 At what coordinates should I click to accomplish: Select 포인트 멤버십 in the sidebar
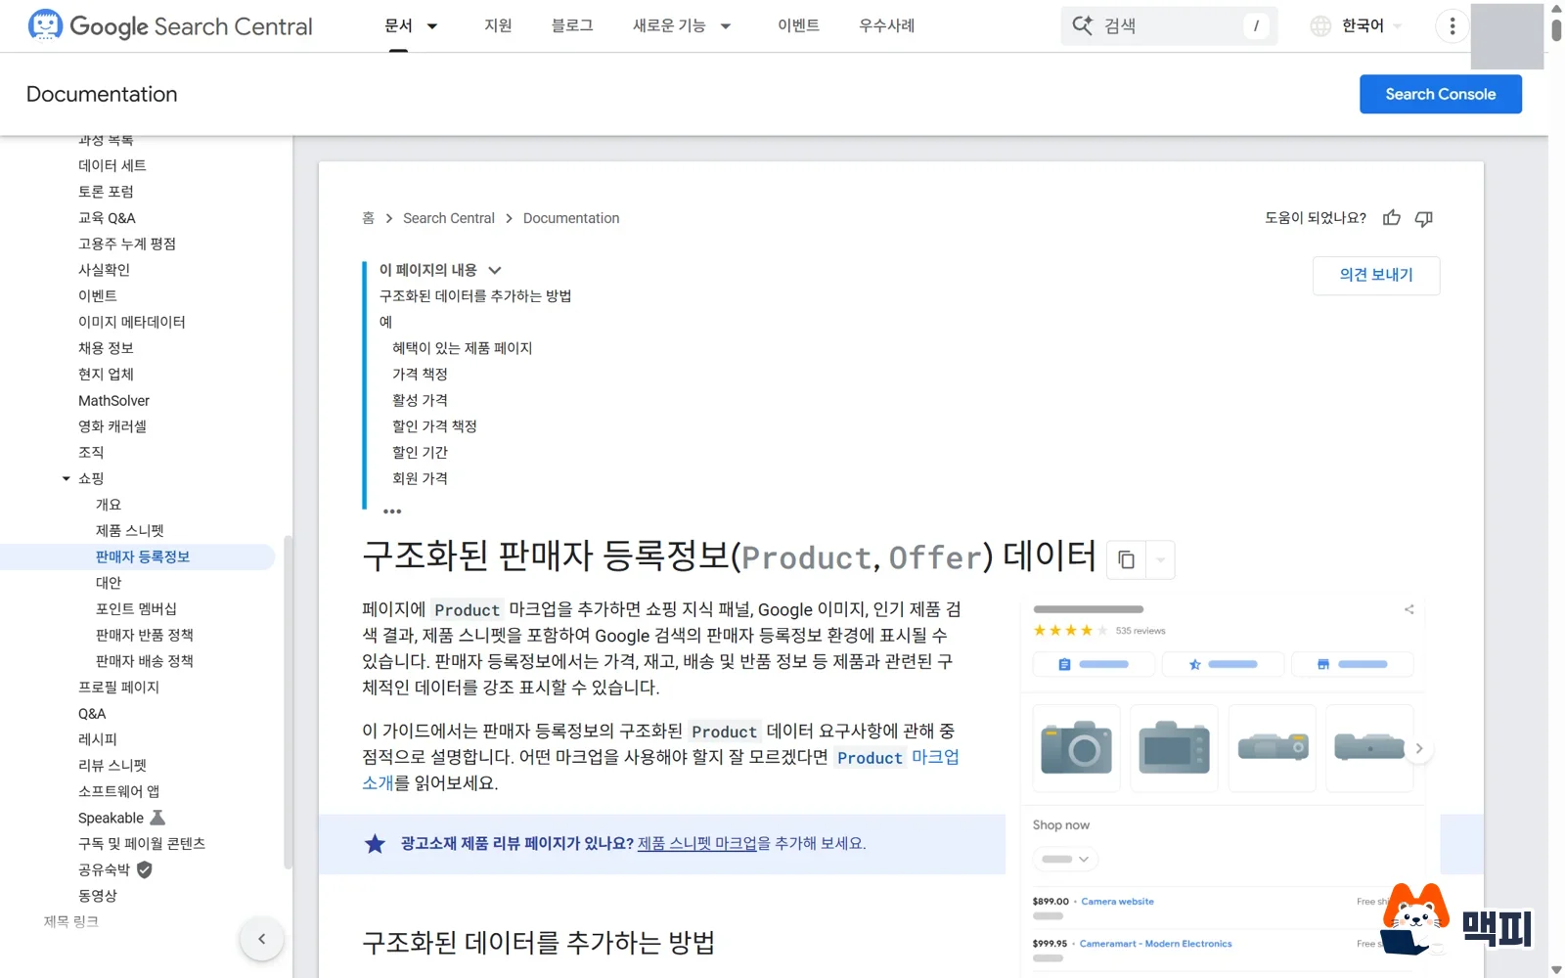pos(136,608)
